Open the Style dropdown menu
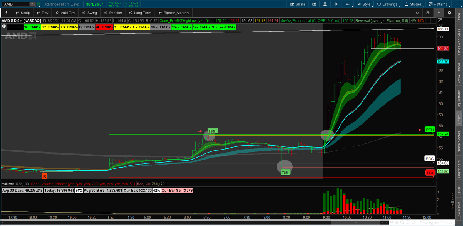Viewport: 463px width, 226px height. 364,4
